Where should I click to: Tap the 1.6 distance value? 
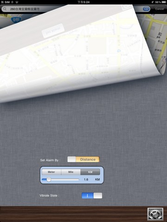coord(86,179)
